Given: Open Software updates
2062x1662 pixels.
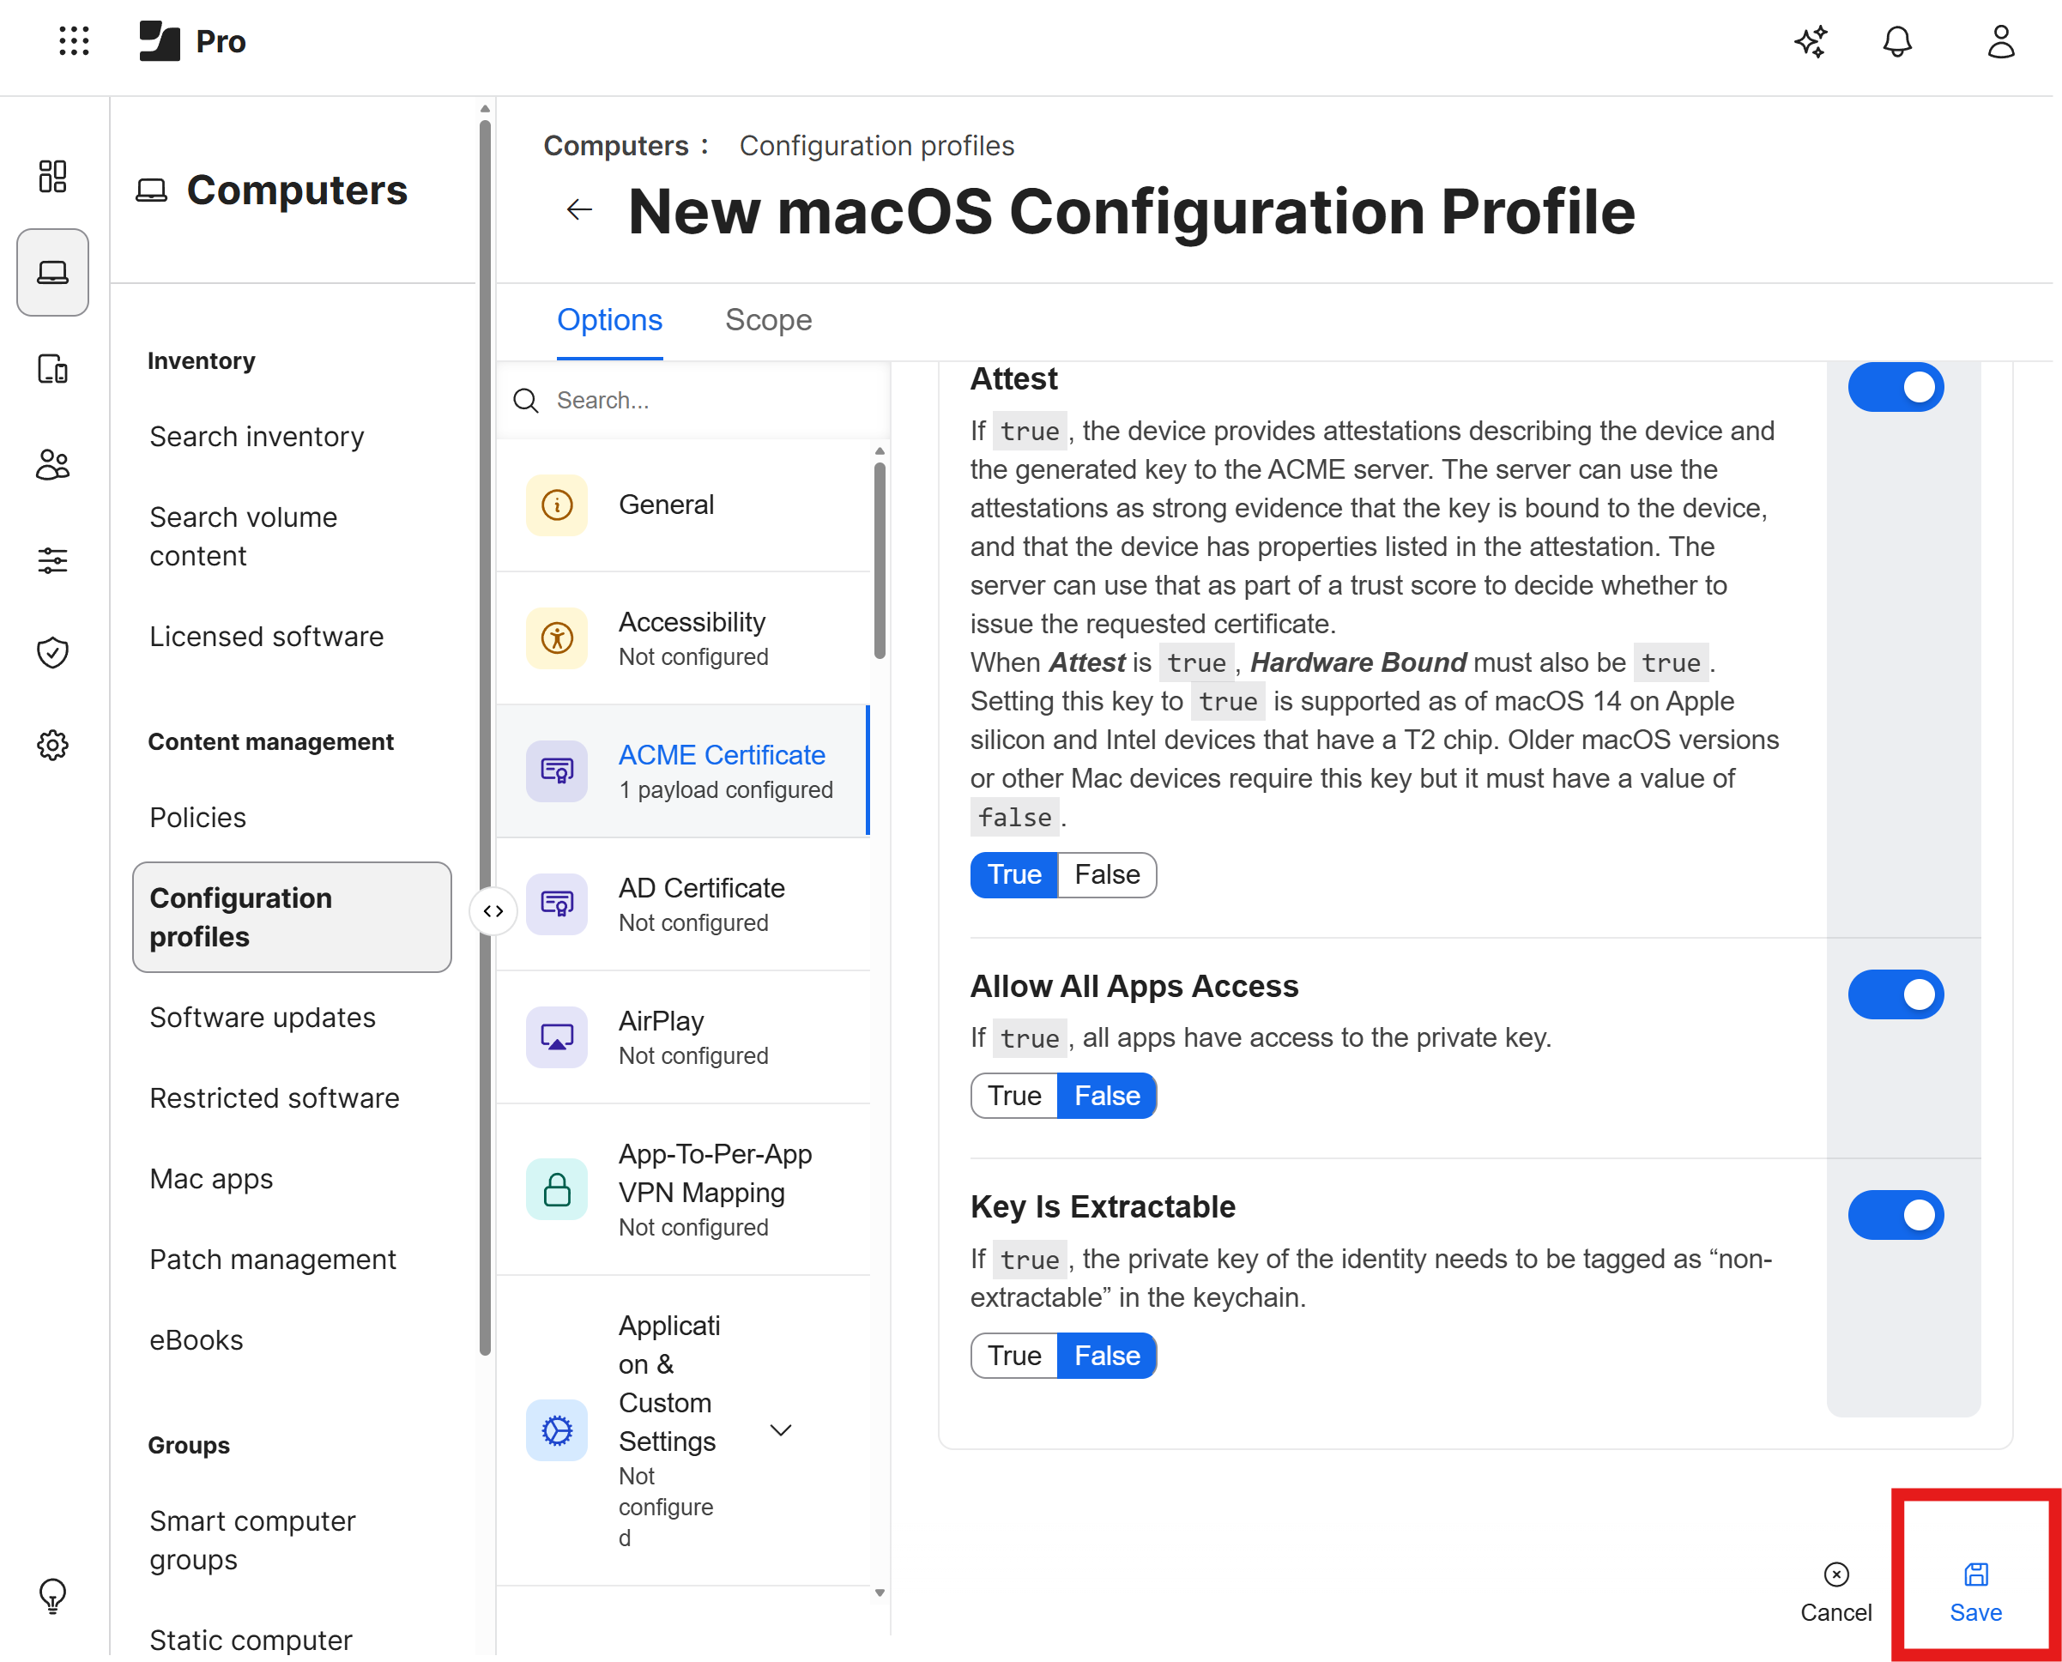Looking at the screenshot, I should click(x=263, y=1018).
